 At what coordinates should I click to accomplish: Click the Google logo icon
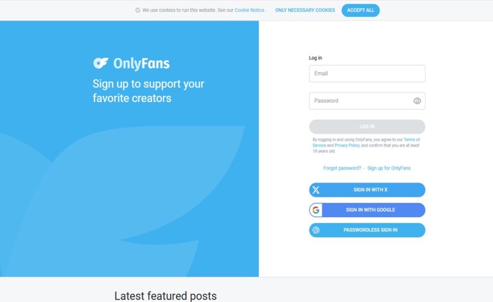tap(316, 210)
